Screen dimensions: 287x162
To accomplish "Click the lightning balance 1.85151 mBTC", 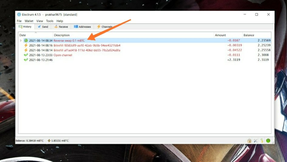I will pos(58,141).
